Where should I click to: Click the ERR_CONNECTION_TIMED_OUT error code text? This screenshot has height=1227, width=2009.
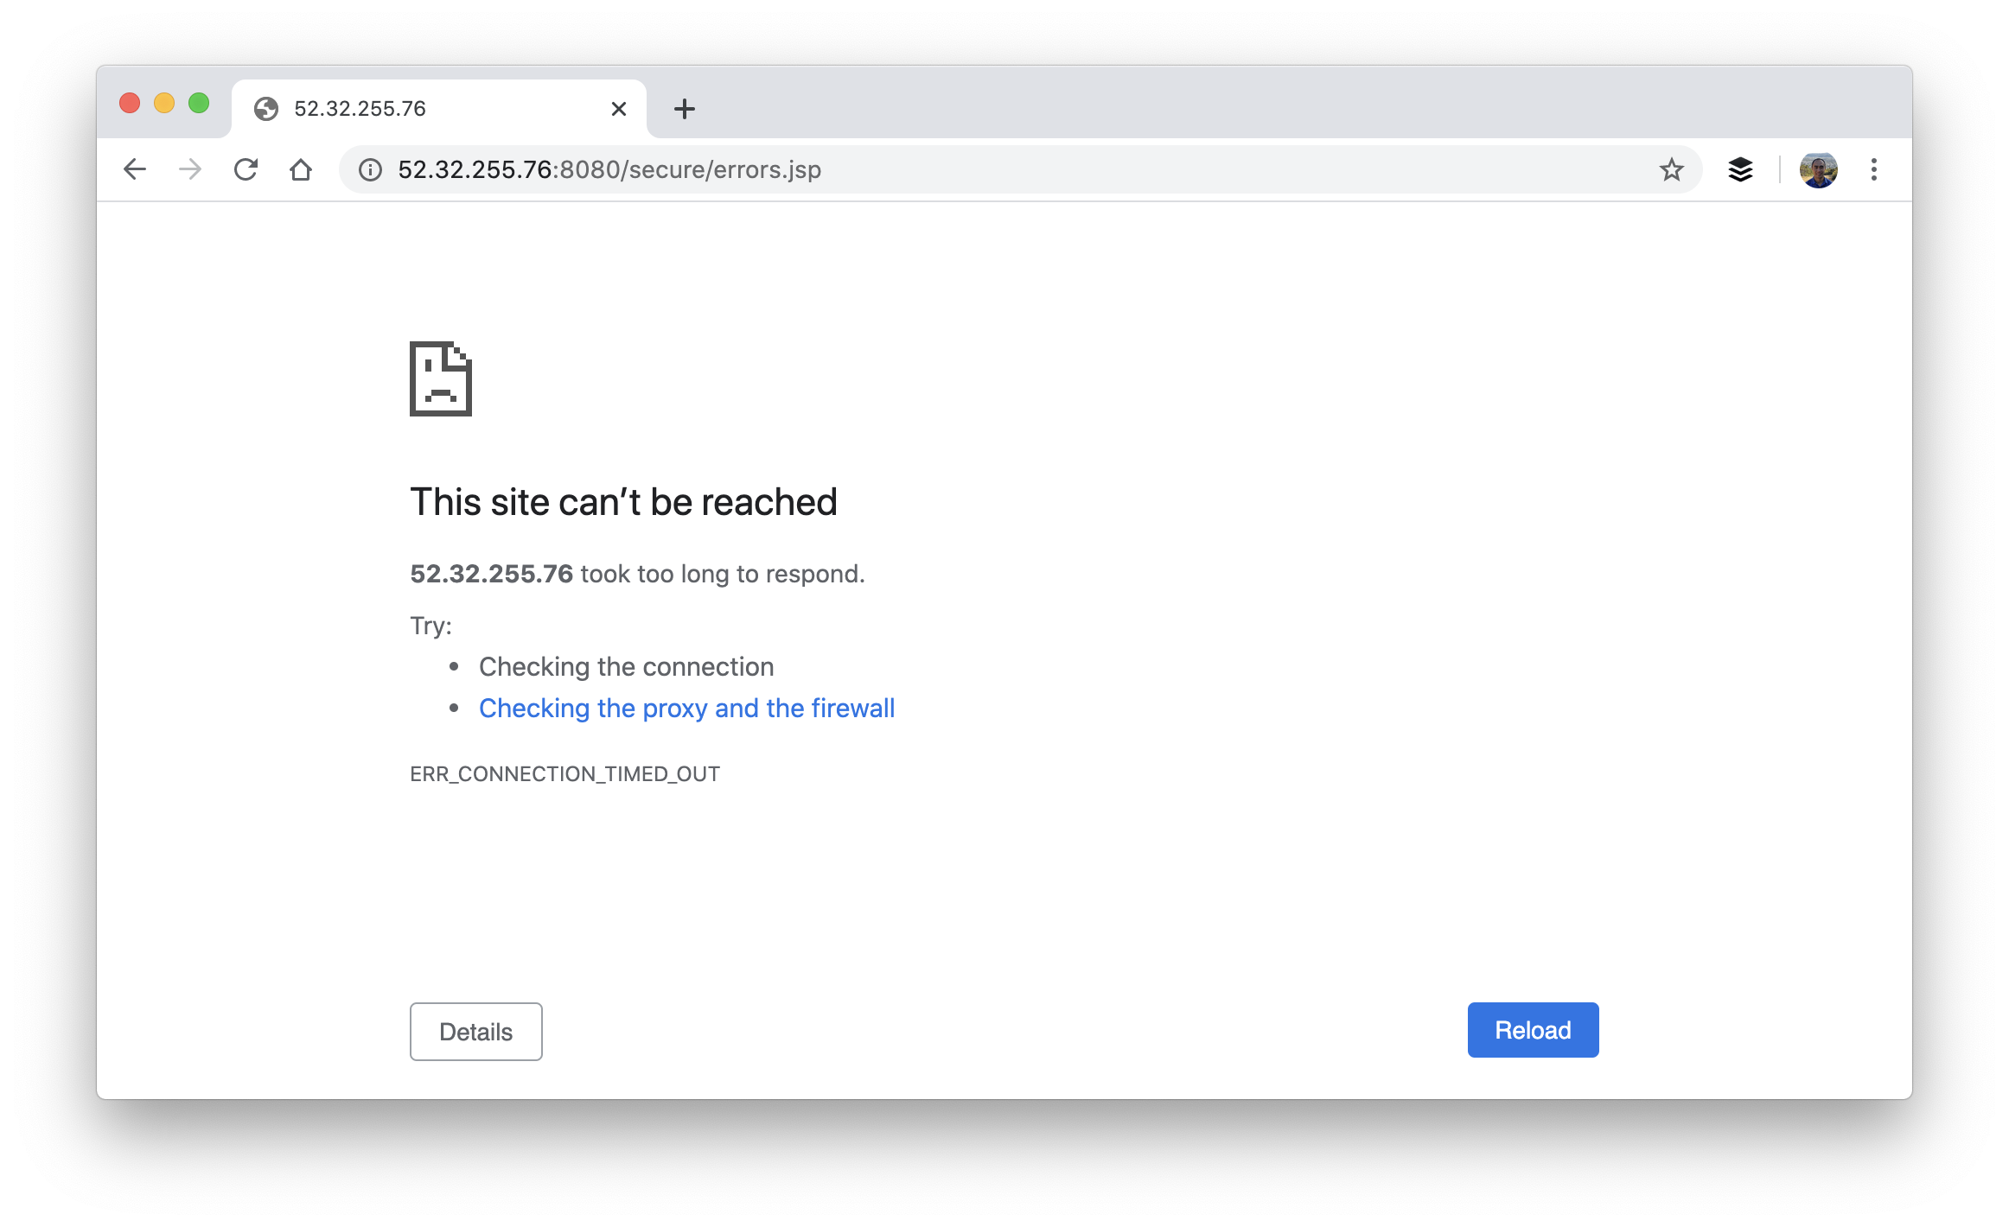564,774
